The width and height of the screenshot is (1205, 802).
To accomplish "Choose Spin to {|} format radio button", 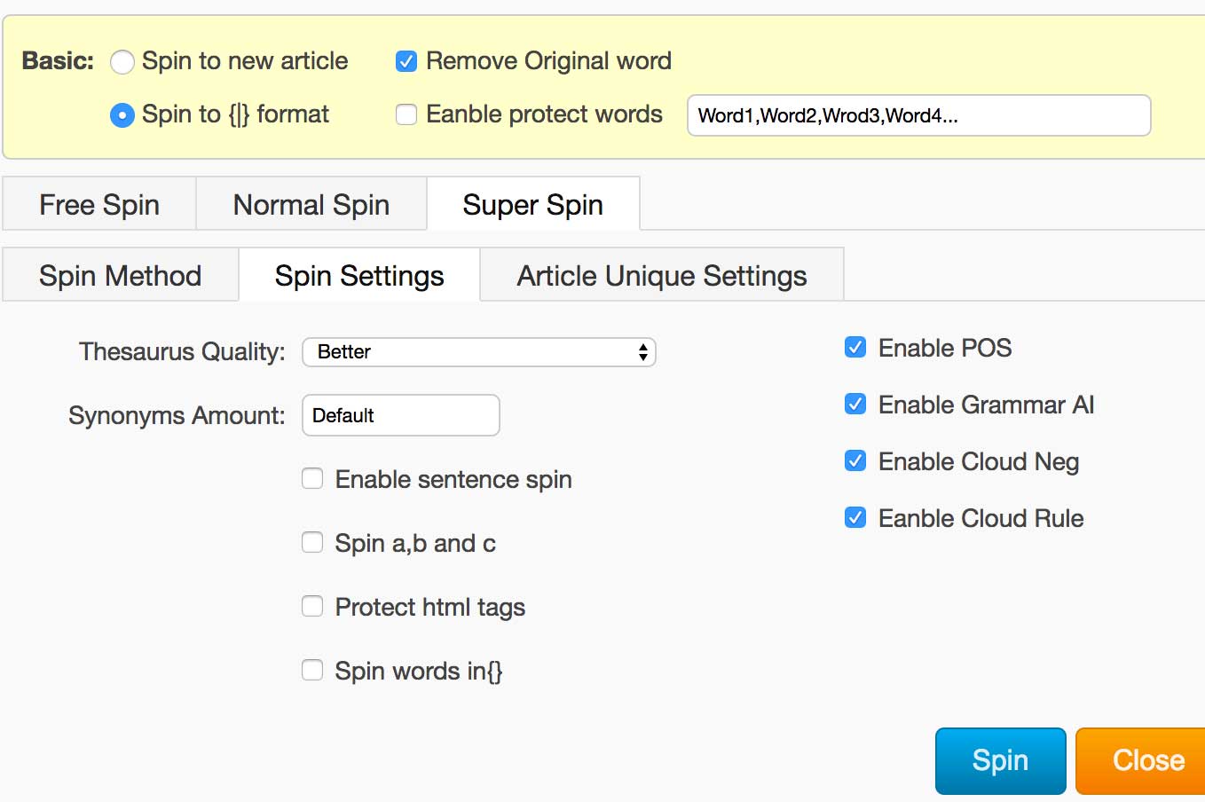I will [x=122, y=115].
